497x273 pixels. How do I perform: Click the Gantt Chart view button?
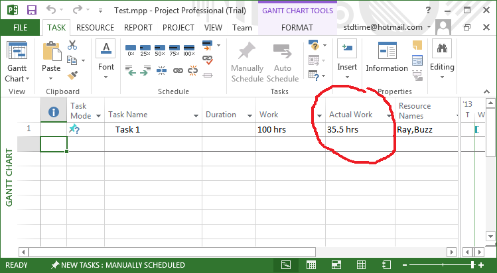(x=17, y=50)
